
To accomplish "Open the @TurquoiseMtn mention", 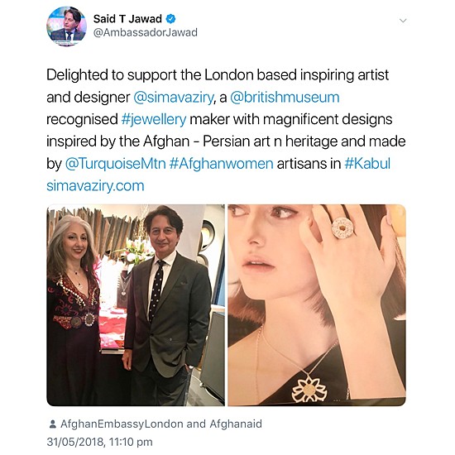I will click(115, 164).
